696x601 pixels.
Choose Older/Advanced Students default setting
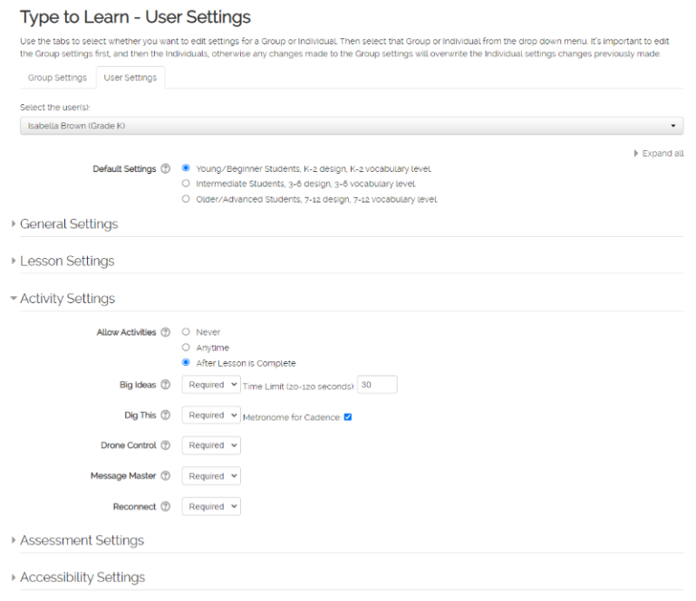(x=186, y=199)
